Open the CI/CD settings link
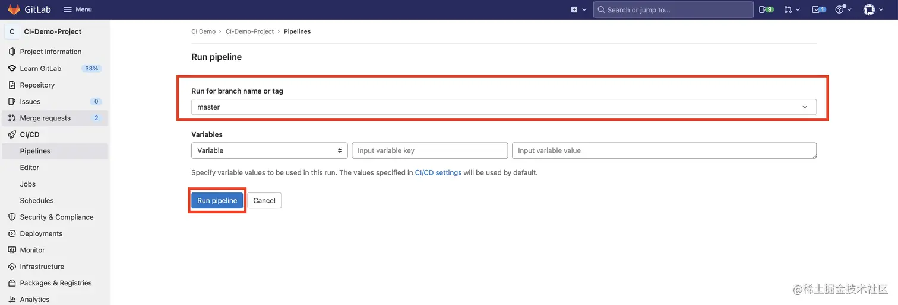Viewport: 898px width, 305px height. click(x=438, y=173)
